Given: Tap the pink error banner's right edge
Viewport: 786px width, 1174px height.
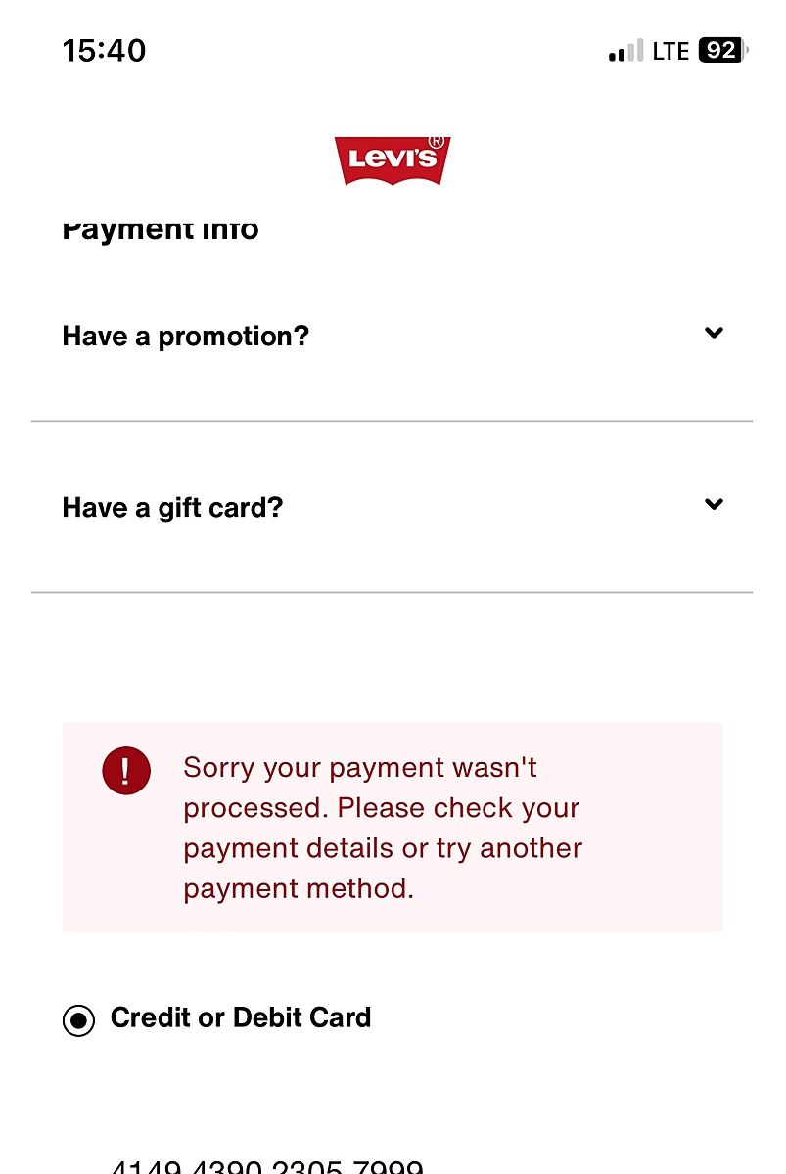Looking at the screenshot, I should click(717, 828).
